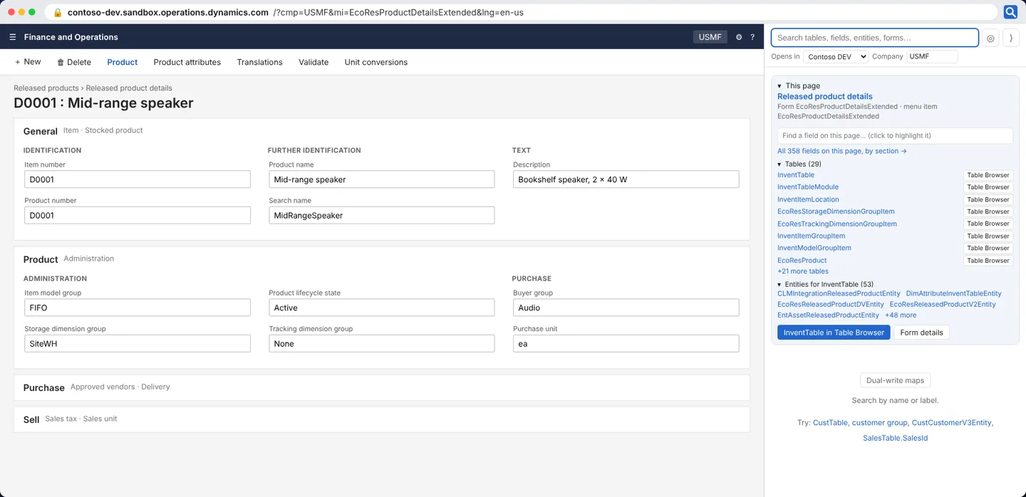Collapse the side panel with the bracket button
This screenshot has height=497, width=1026.
pos(1011,38)
